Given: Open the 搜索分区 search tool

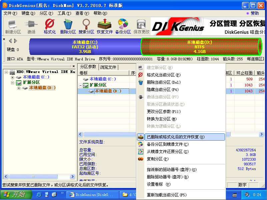Looking at the screenshot, I should pos(86,26).
